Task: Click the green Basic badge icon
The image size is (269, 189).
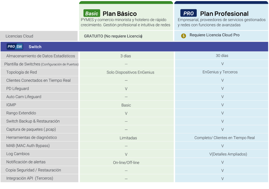Action: pos(92,13)
